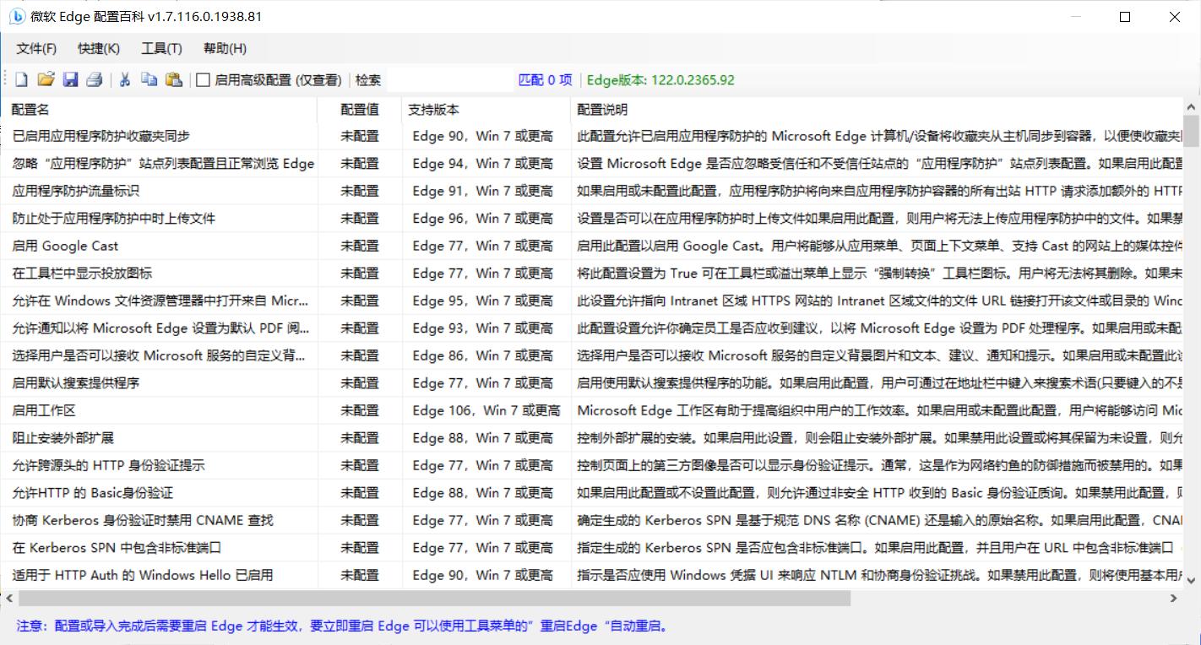Click the Open folder toolbar icon
This screenshot has width=1201, height=645.
coord(46,80)
